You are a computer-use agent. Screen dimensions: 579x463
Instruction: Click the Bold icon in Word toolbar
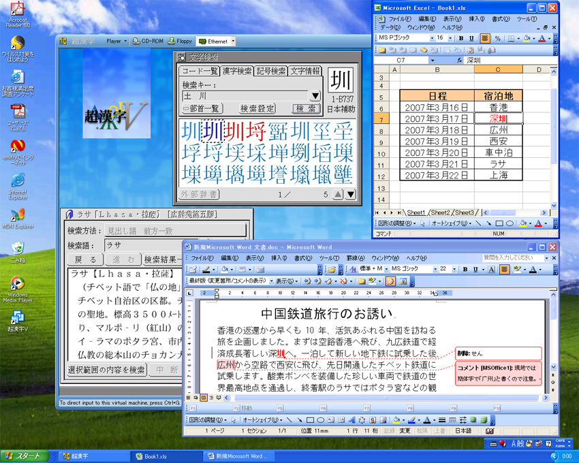pos(465,270)
